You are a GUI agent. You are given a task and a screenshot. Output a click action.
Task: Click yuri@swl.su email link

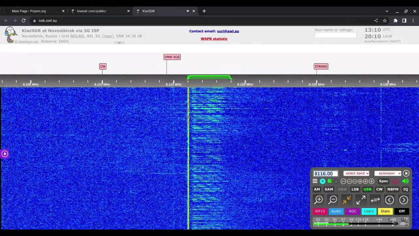pos(228,31)
